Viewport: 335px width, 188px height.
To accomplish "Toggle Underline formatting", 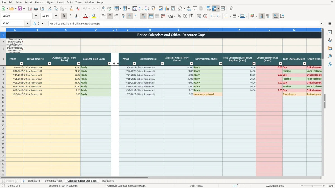I will click(76, 16).
